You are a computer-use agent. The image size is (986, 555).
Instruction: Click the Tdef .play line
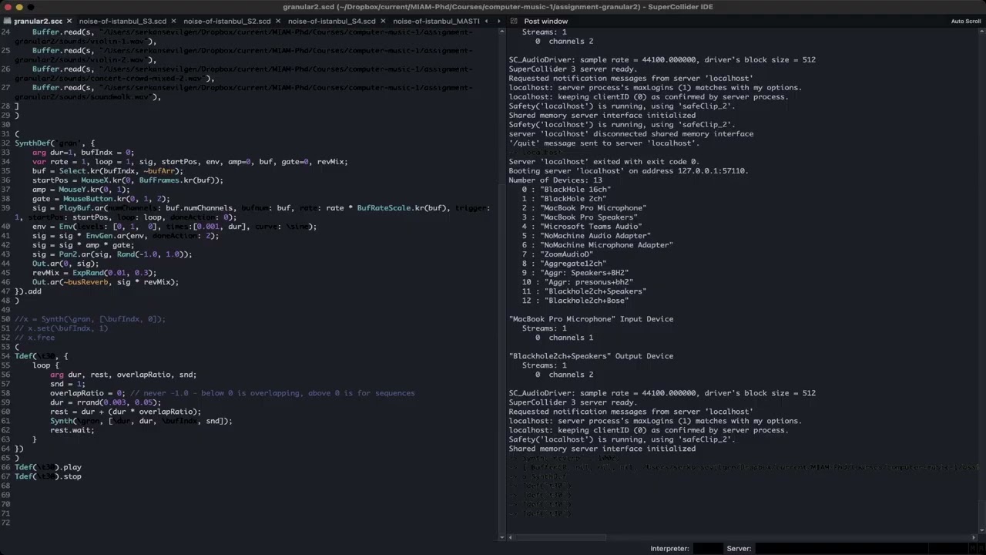48,467
